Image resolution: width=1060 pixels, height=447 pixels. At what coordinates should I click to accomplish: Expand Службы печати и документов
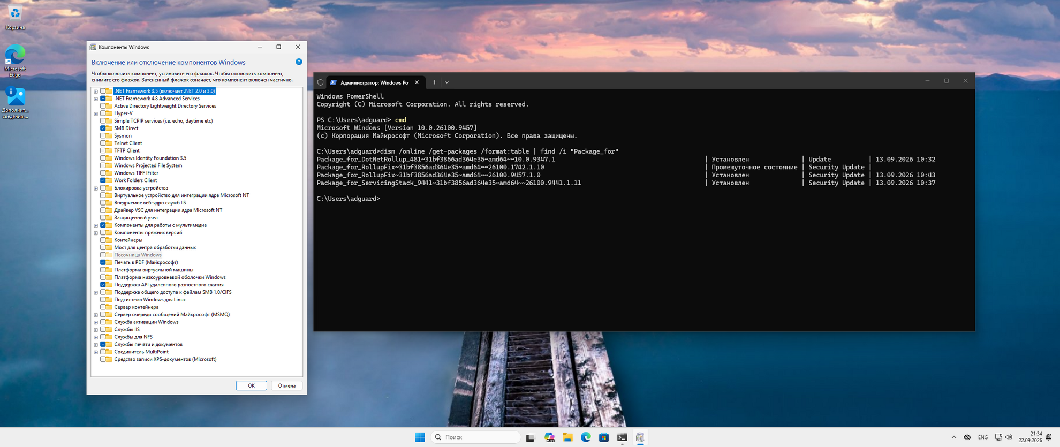click(x=96, y=345)
